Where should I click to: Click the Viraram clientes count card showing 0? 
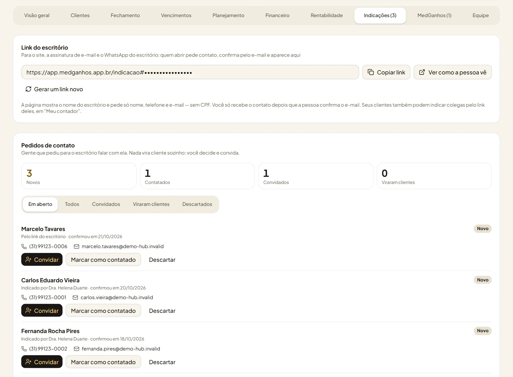[x=434, y=176]
